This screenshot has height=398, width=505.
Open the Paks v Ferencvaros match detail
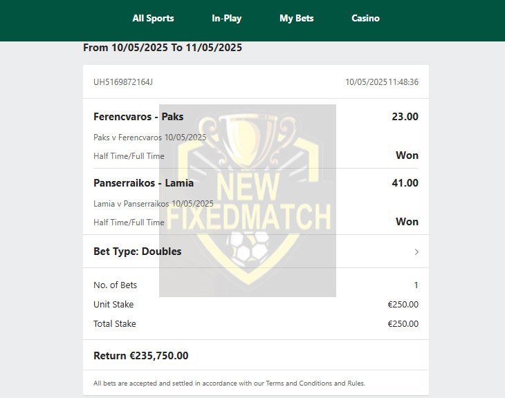coord(149,138)
